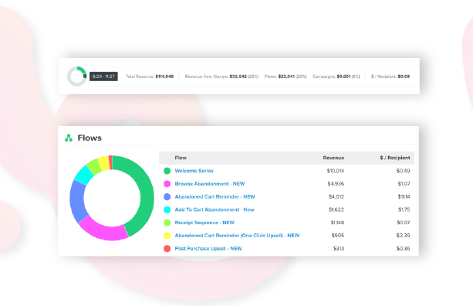Open Add To Cart Abandonment - New flow
This screenshot has height=306, width=473.
click(x=215, y=209)
